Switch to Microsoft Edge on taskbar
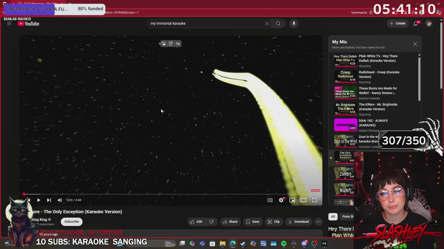The height and width of the screenshot is (249, 444). pyautogui.click(x=233, y=243)
